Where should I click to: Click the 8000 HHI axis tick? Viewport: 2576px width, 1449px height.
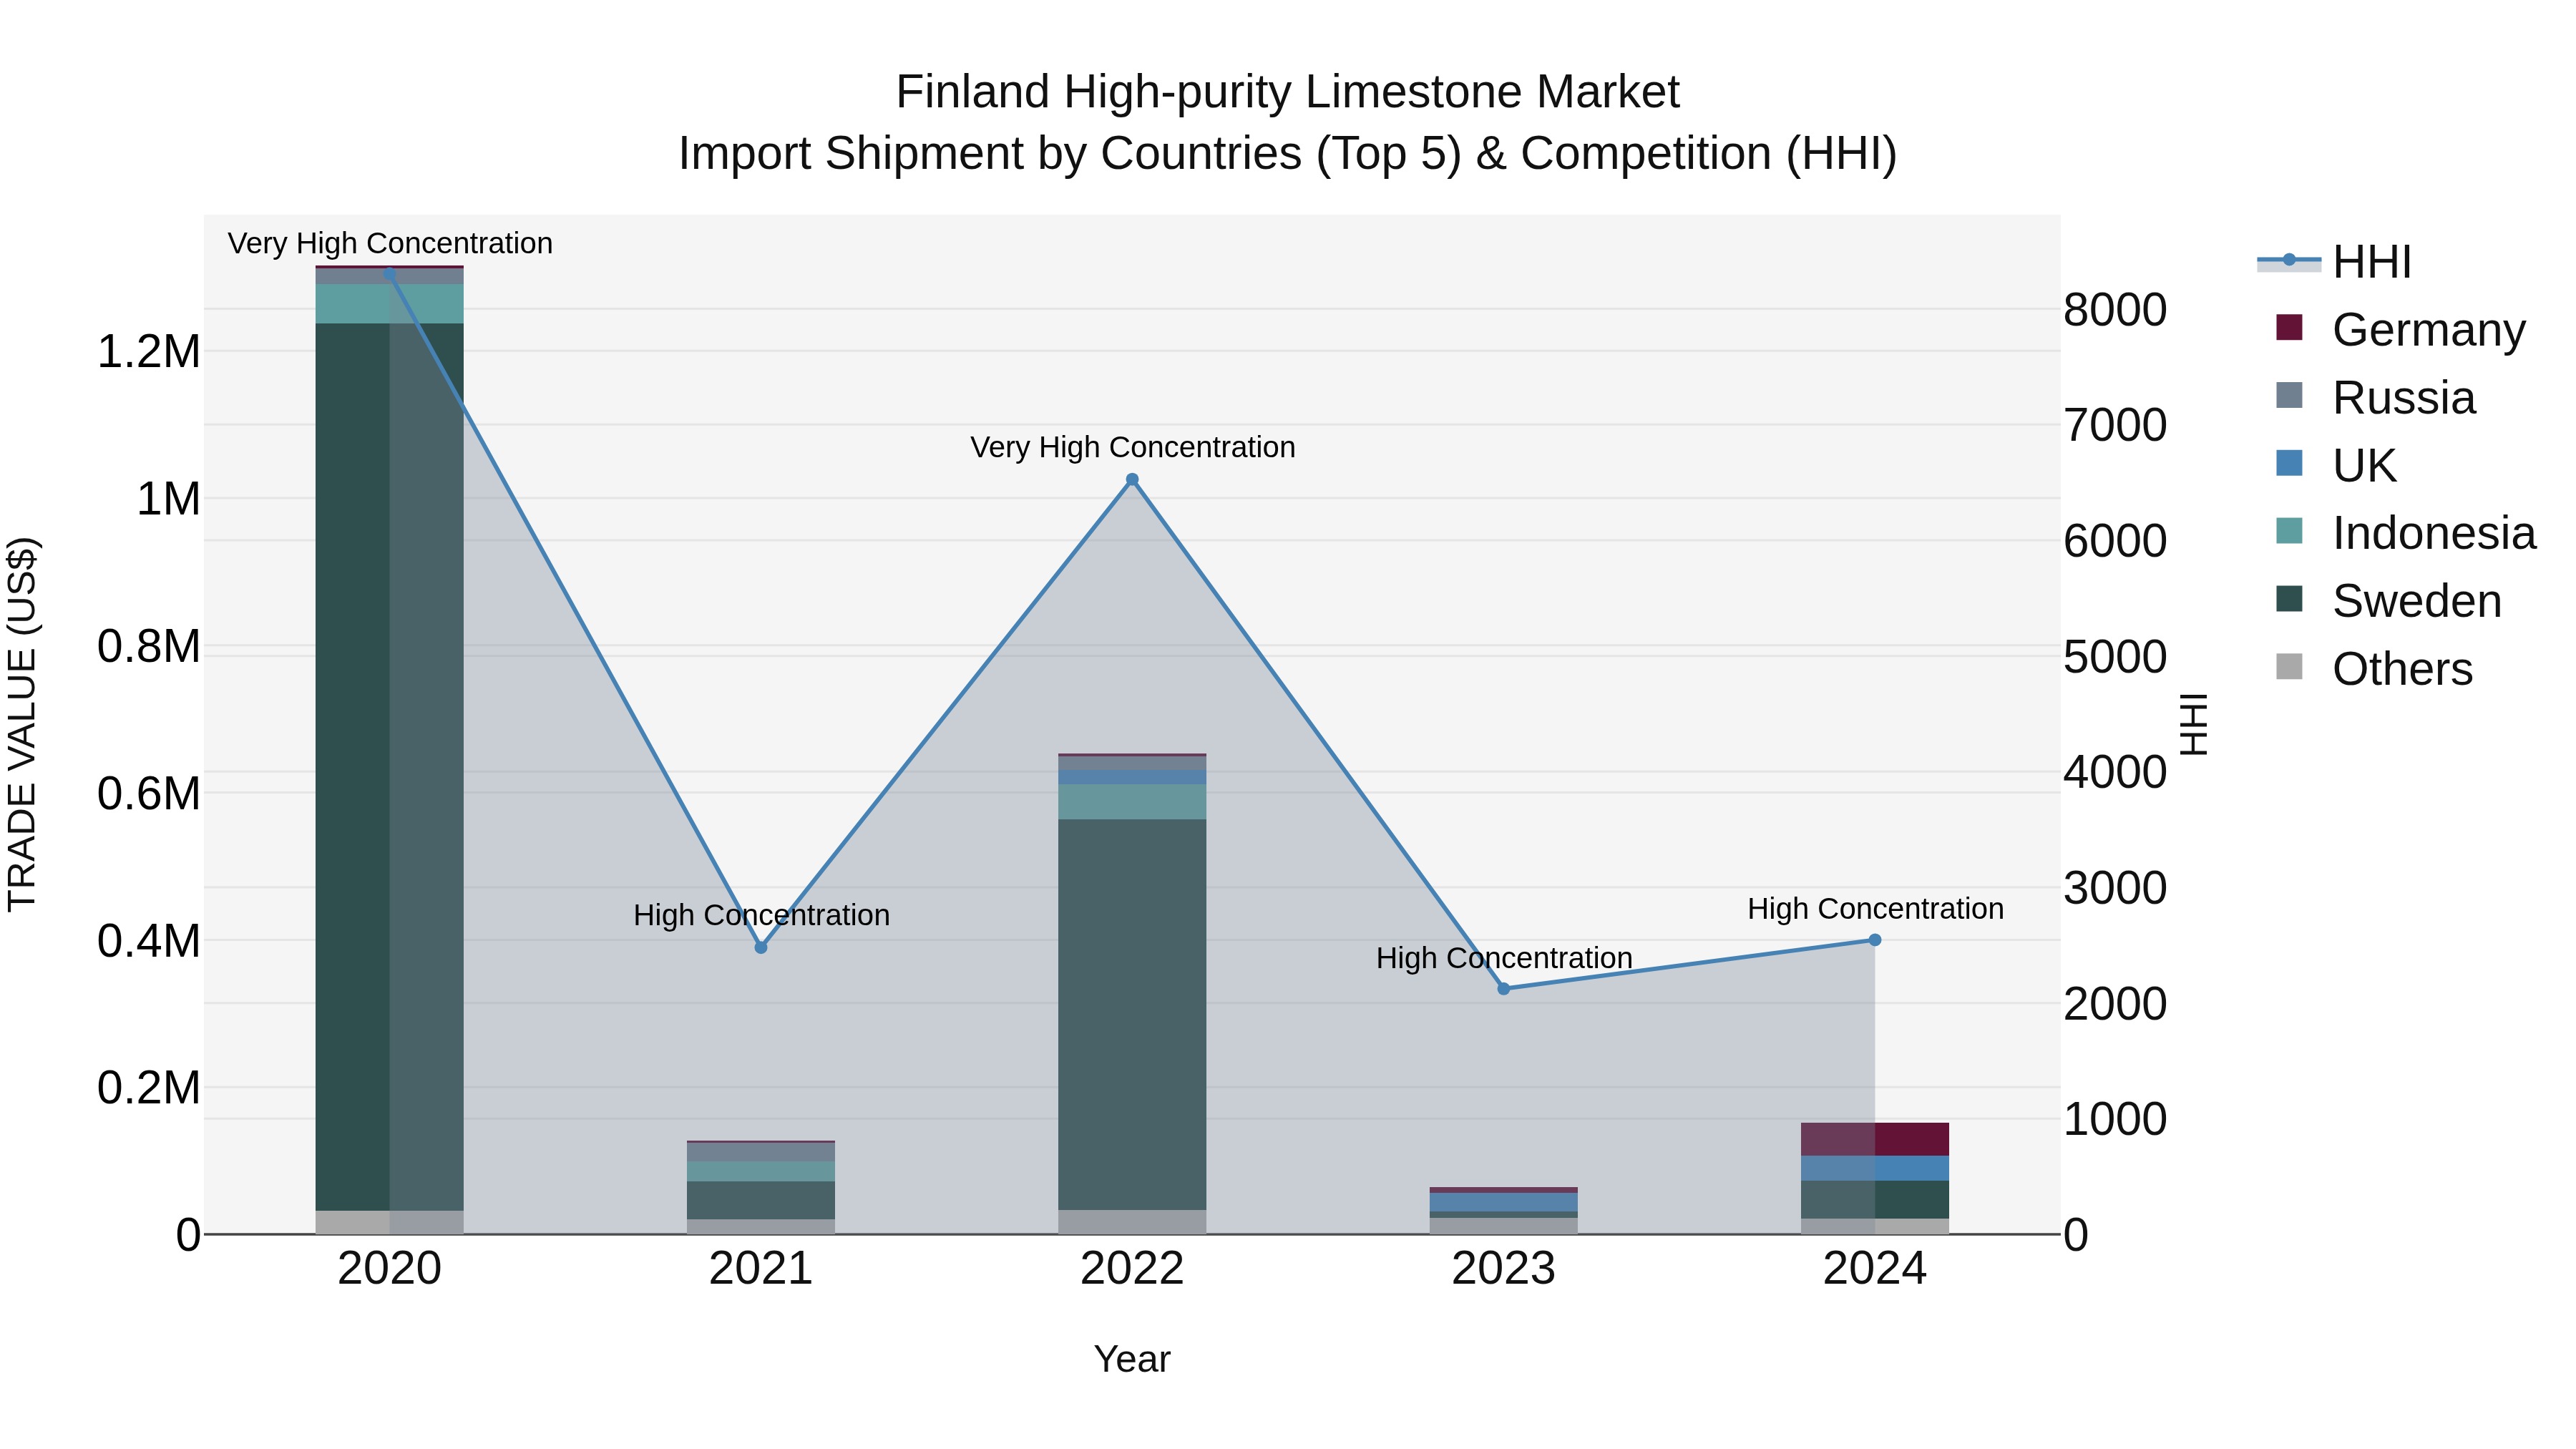pyautogui.click(x=2115, y=310)
